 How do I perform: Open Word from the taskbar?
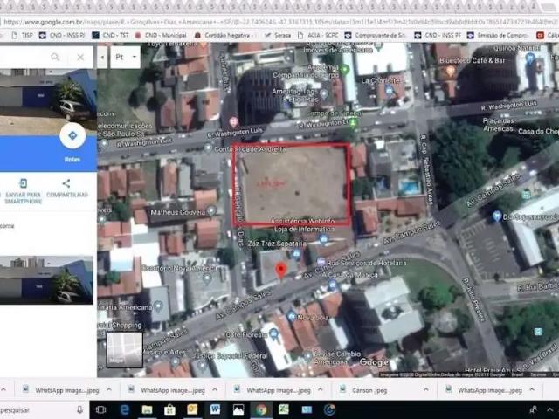(215, 409)
